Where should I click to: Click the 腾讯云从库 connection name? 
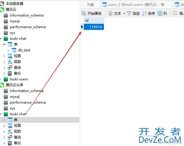pos(15,85)
